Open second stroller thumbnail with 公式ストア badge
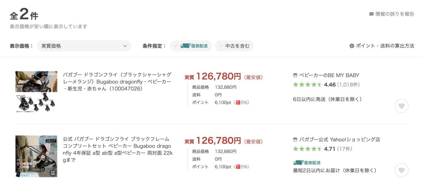This screenshot has height=190, width=423. [x=36, y=156]
